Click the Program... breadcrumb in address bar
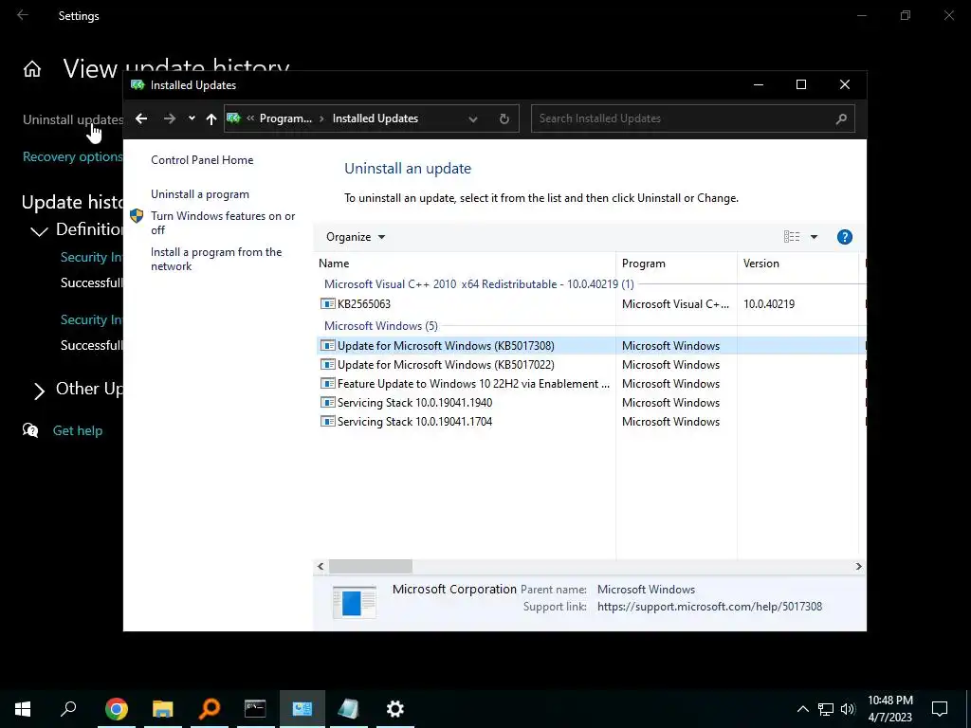Screen dimensions: 971x728 point(285,118)
